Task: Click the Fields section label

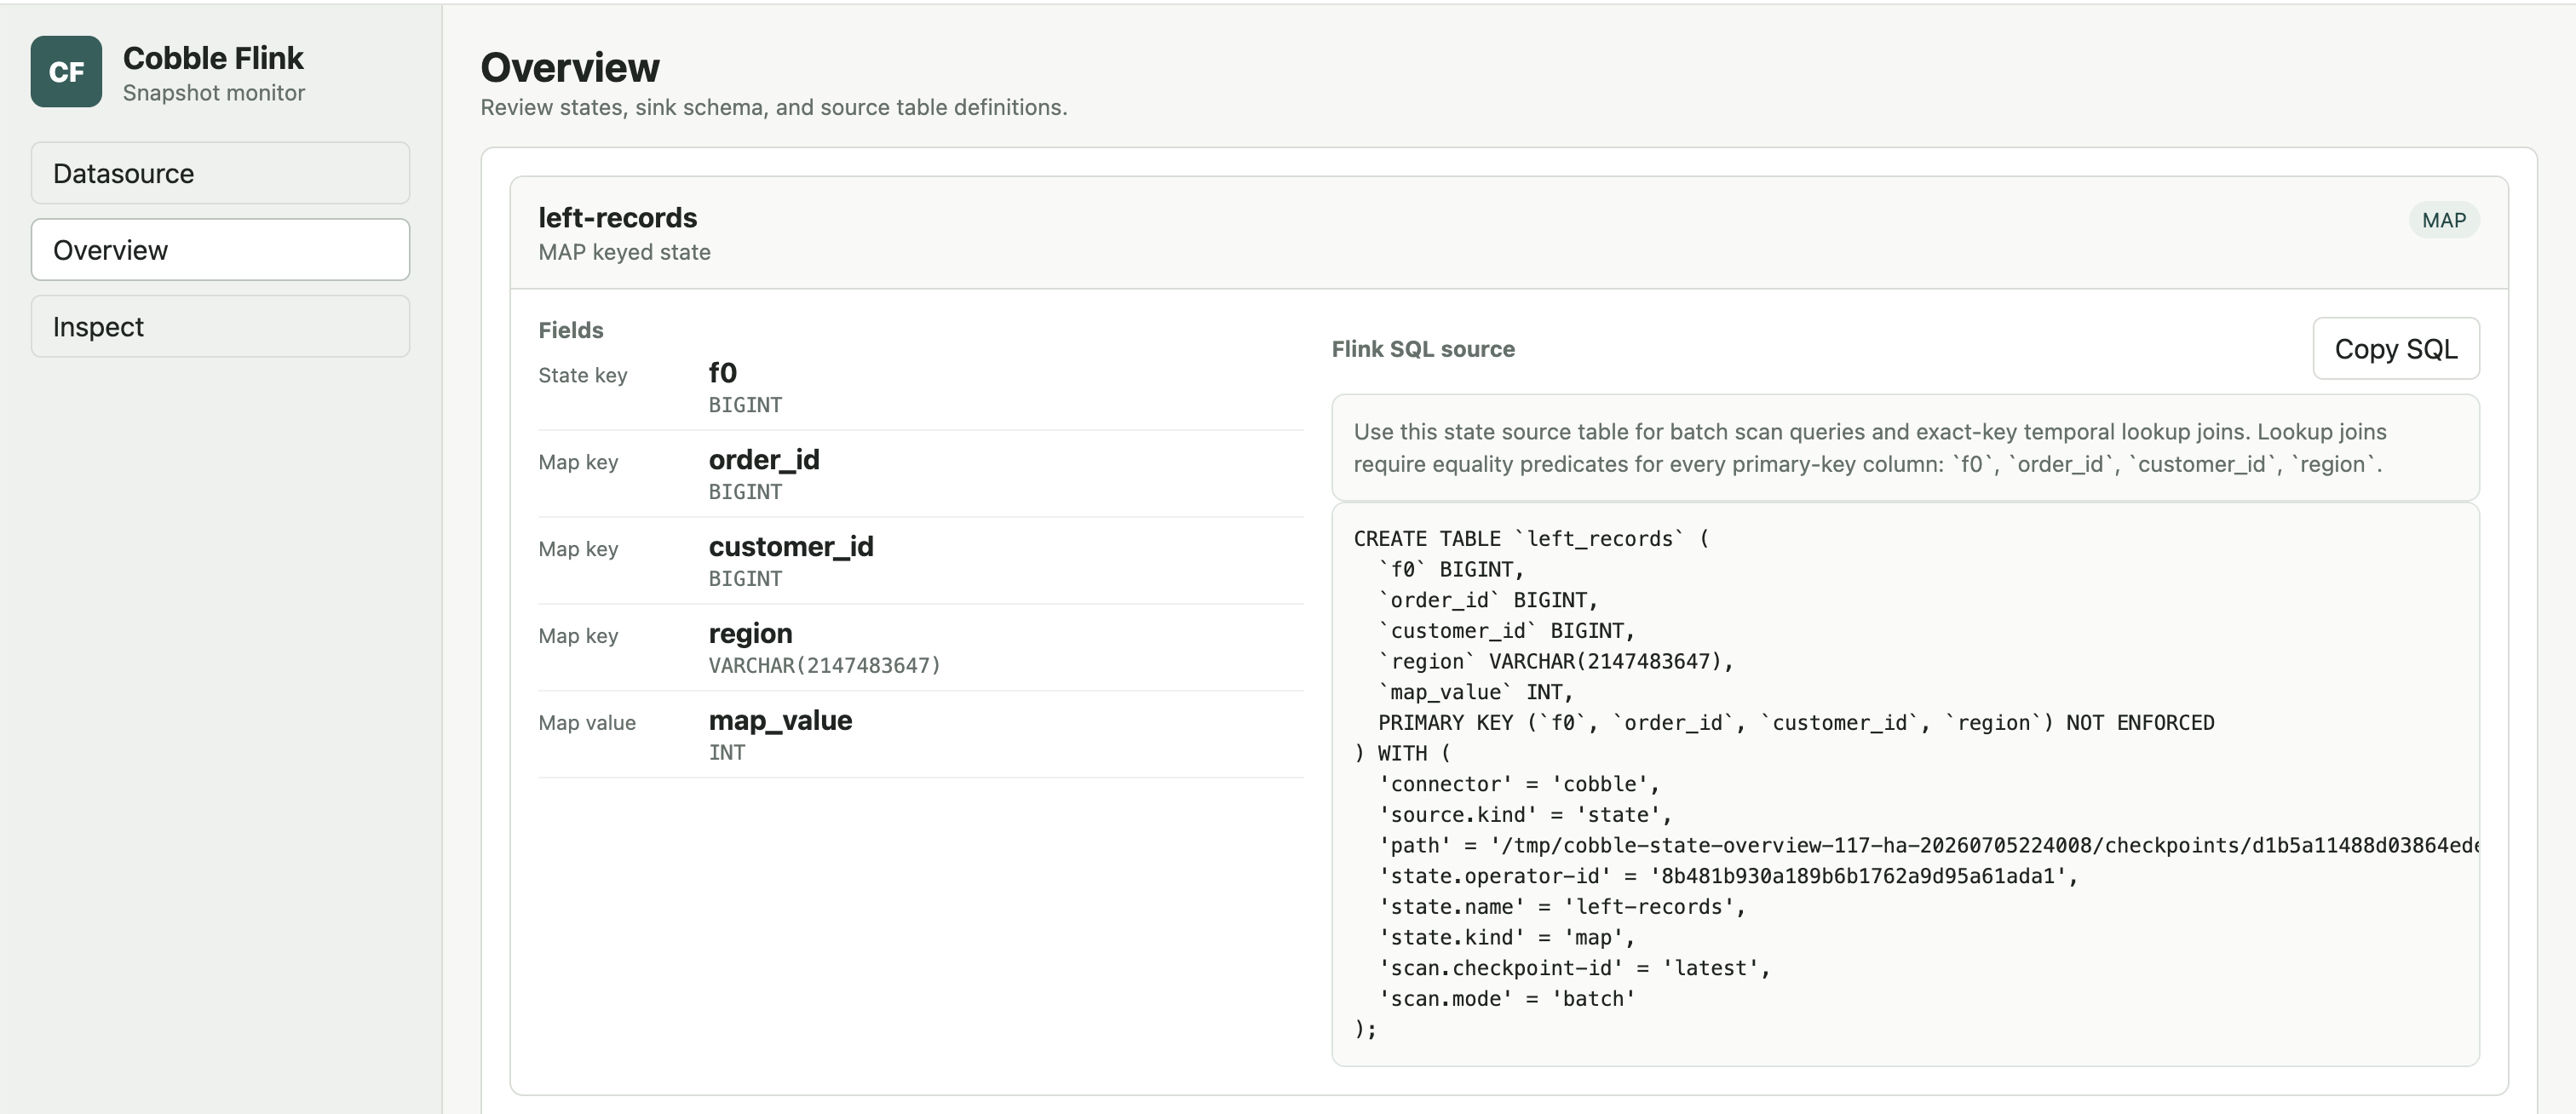Action: (571, 330)
